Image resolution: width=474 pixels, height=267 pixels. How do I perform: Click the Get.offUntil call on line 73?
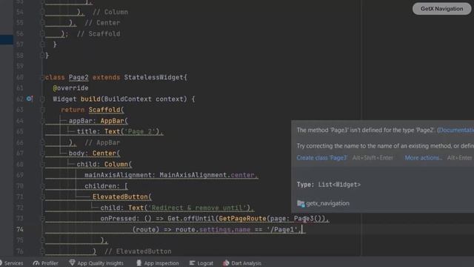pos(191,218)
